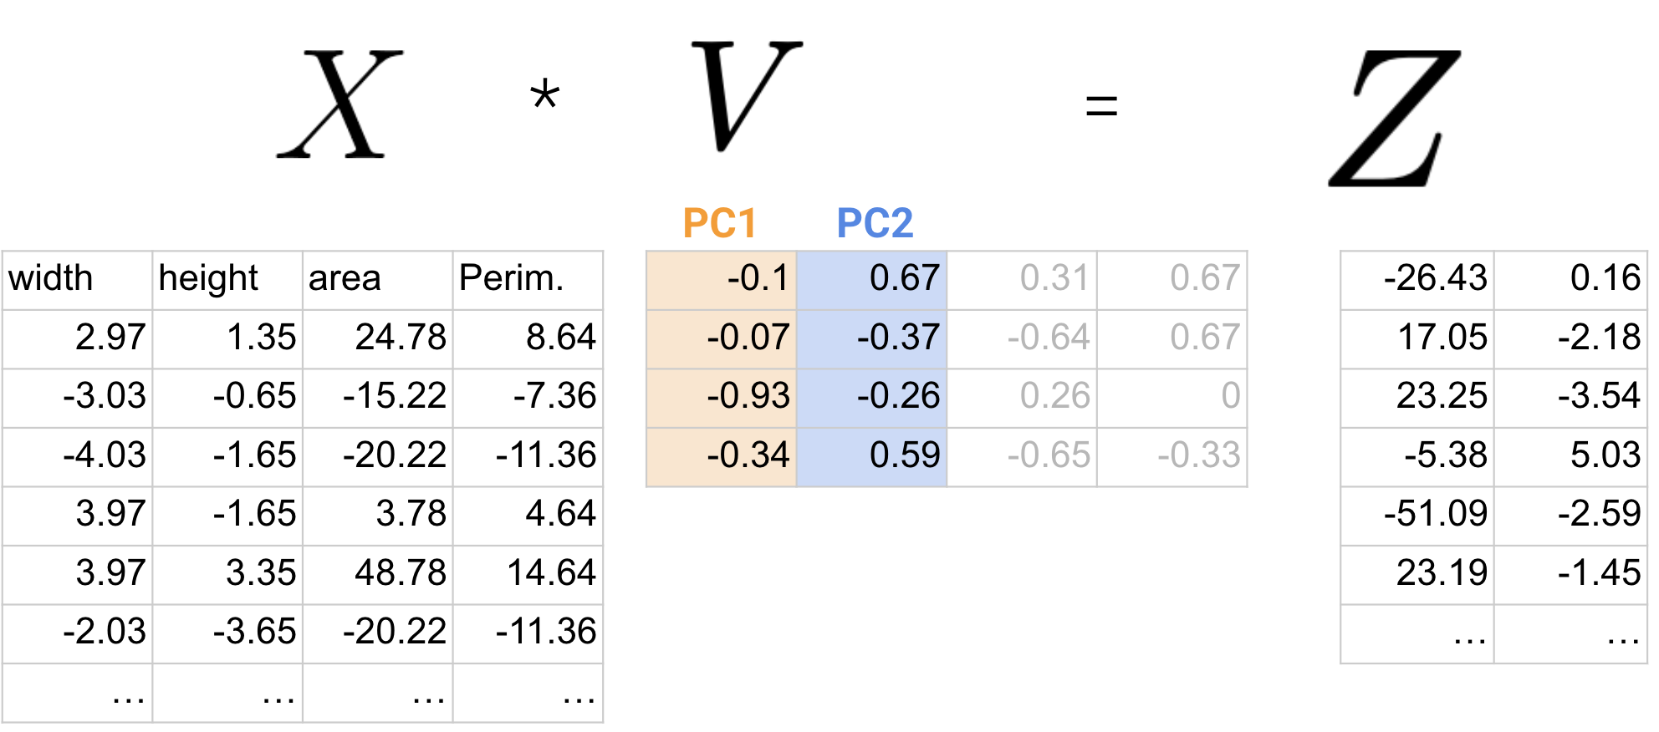Select the Z cell showing -51.09

coord(1417,516)
